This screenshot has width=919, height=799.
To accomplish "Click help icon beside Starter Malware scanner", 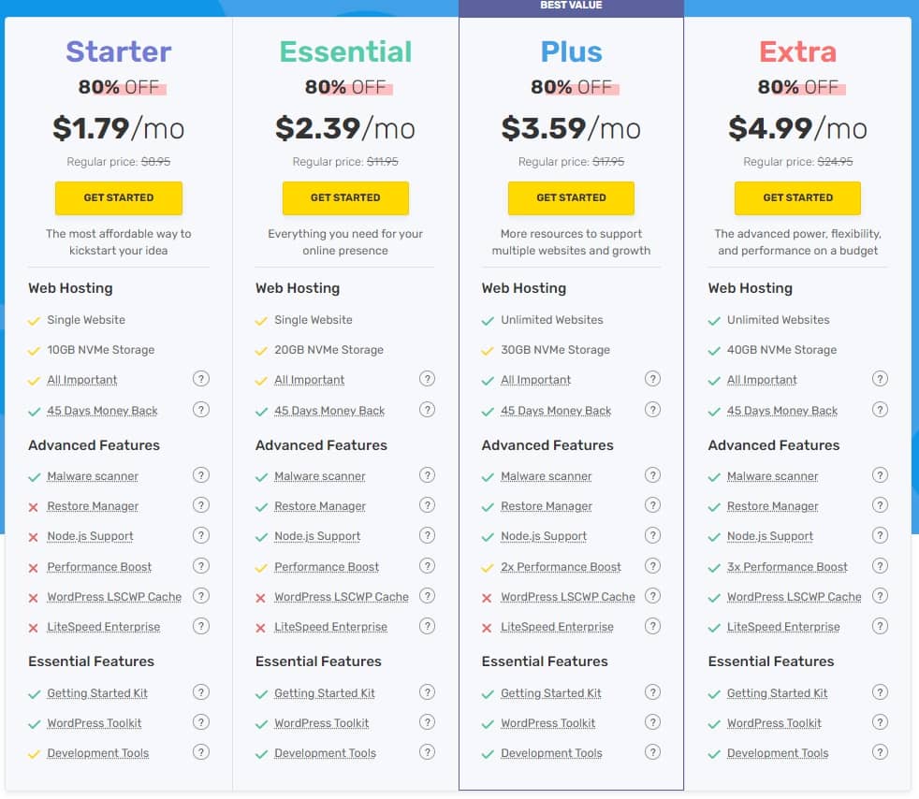I will pos(201,475).
